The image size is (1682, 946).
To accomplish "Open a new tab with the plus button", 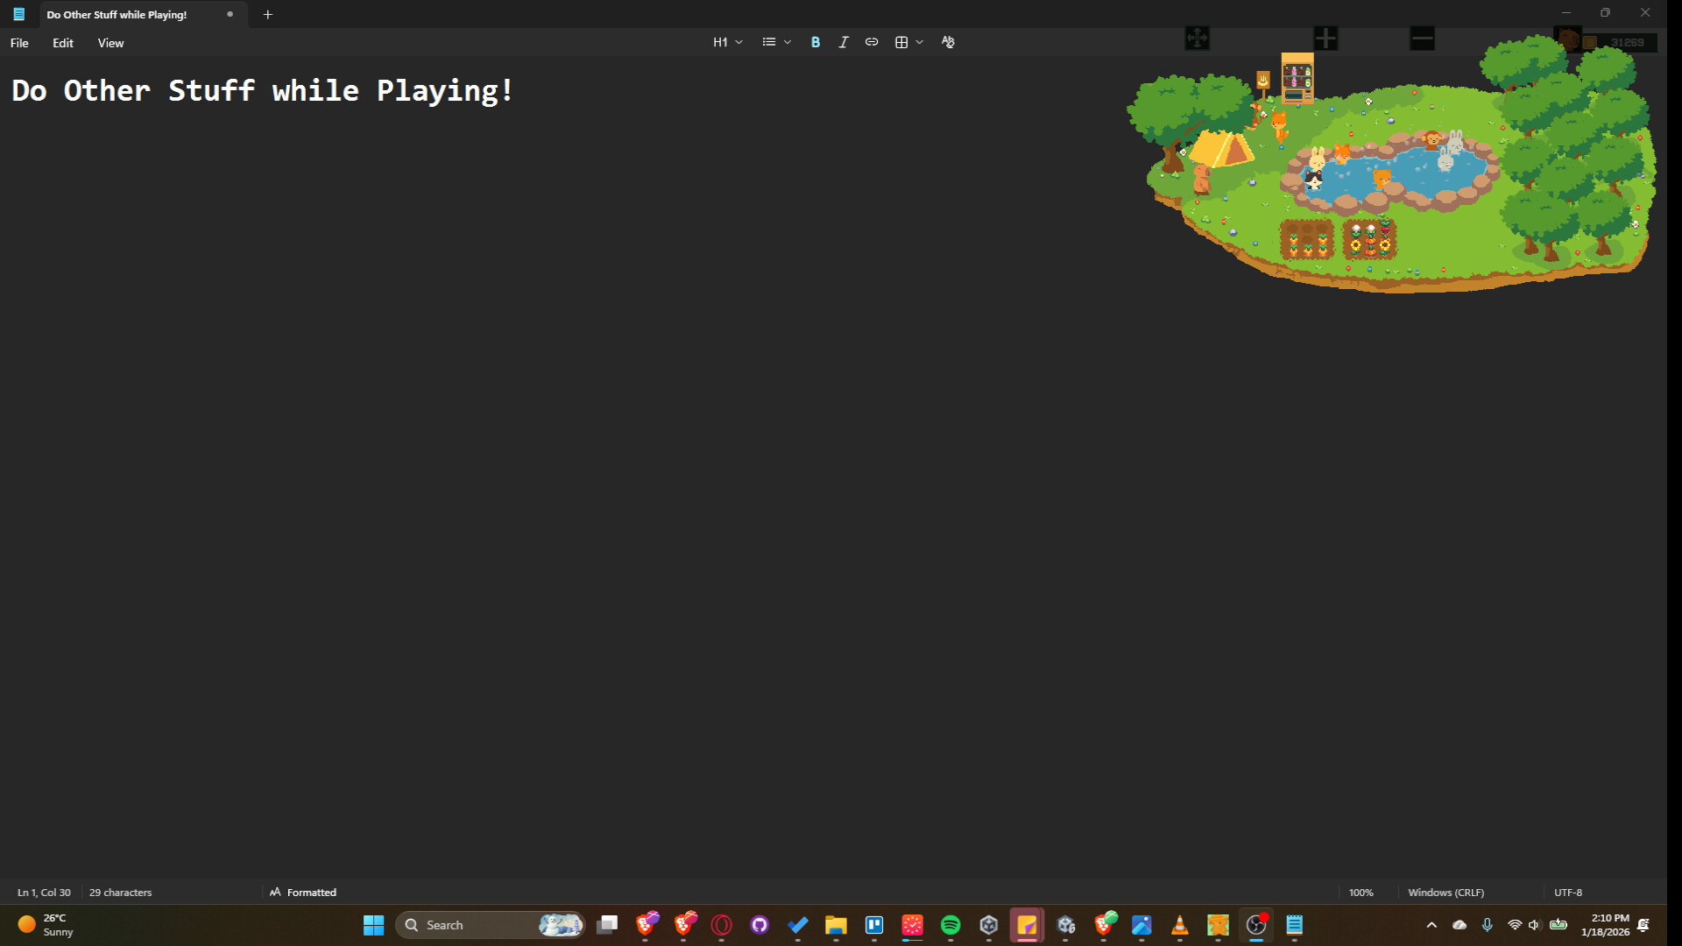I will pos(268,14).
